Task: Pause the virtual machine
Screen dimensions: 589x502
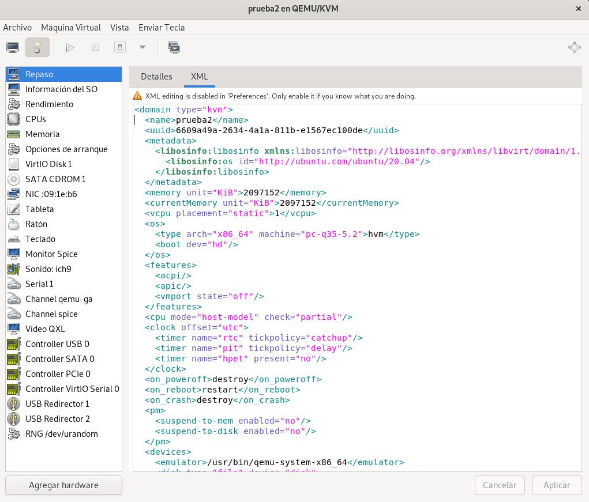Action: 95,47
